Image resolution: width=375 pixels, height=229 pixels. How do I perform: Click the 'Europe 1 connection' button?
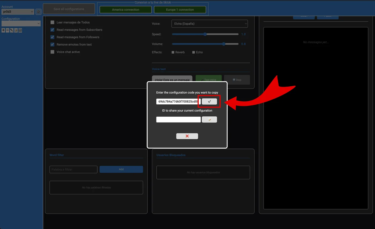tap(180, 10)
